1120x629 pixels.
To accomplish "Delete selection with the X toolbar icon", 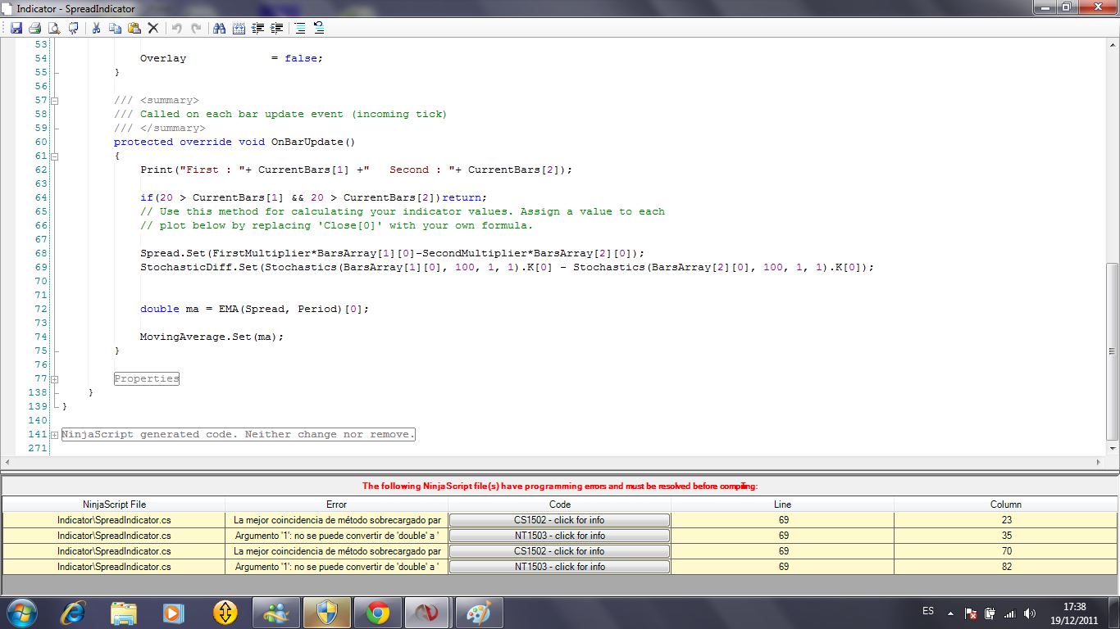I will [x=153, y=28].
